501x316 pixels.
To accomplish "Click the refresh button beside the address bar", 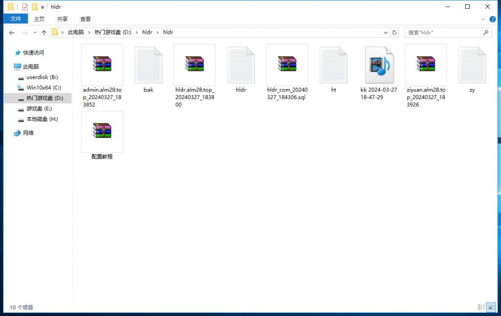I will (395, 32).
